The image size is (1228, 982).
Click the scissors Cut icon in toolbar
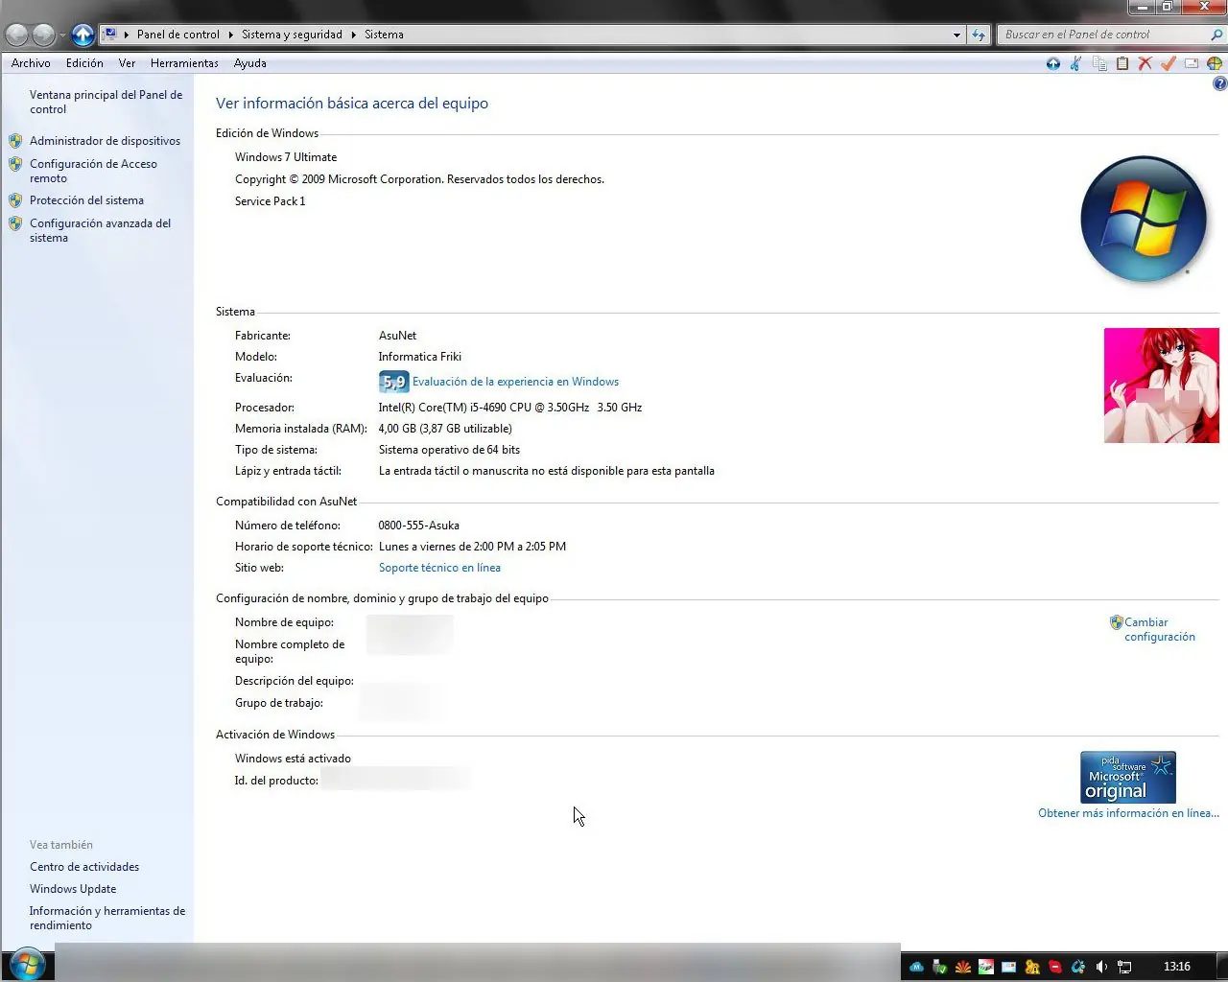(x=1076, y=63)
